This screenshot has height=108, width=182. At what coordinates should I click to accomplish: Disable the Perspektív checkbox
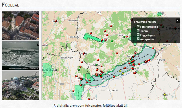coord(138,39)
